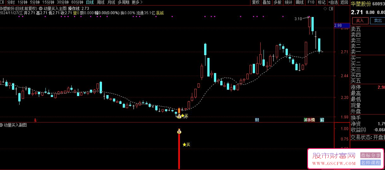Viewport: 385px width, 170px height.
Task: Click the red $ marker on timeline
Action: point(35,120)
